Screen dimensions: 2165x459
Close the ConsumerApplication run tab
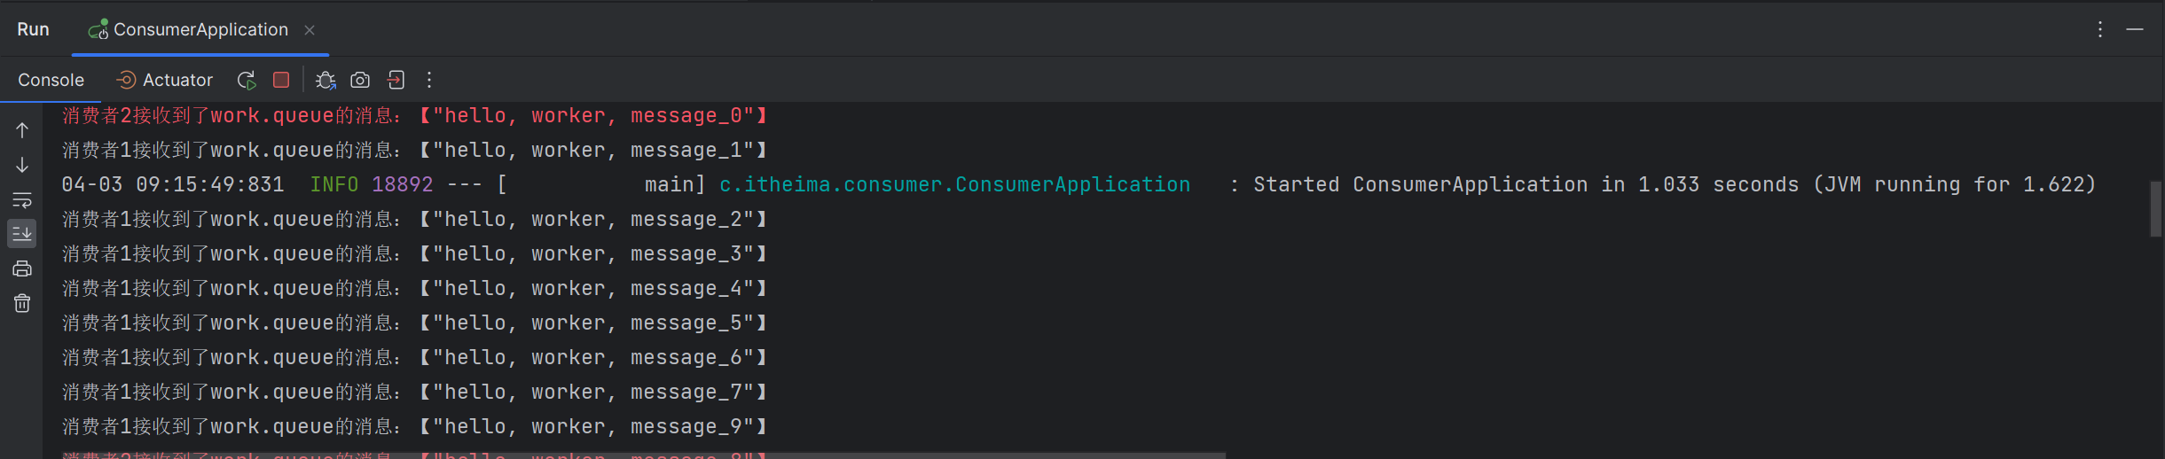(310, 29)
